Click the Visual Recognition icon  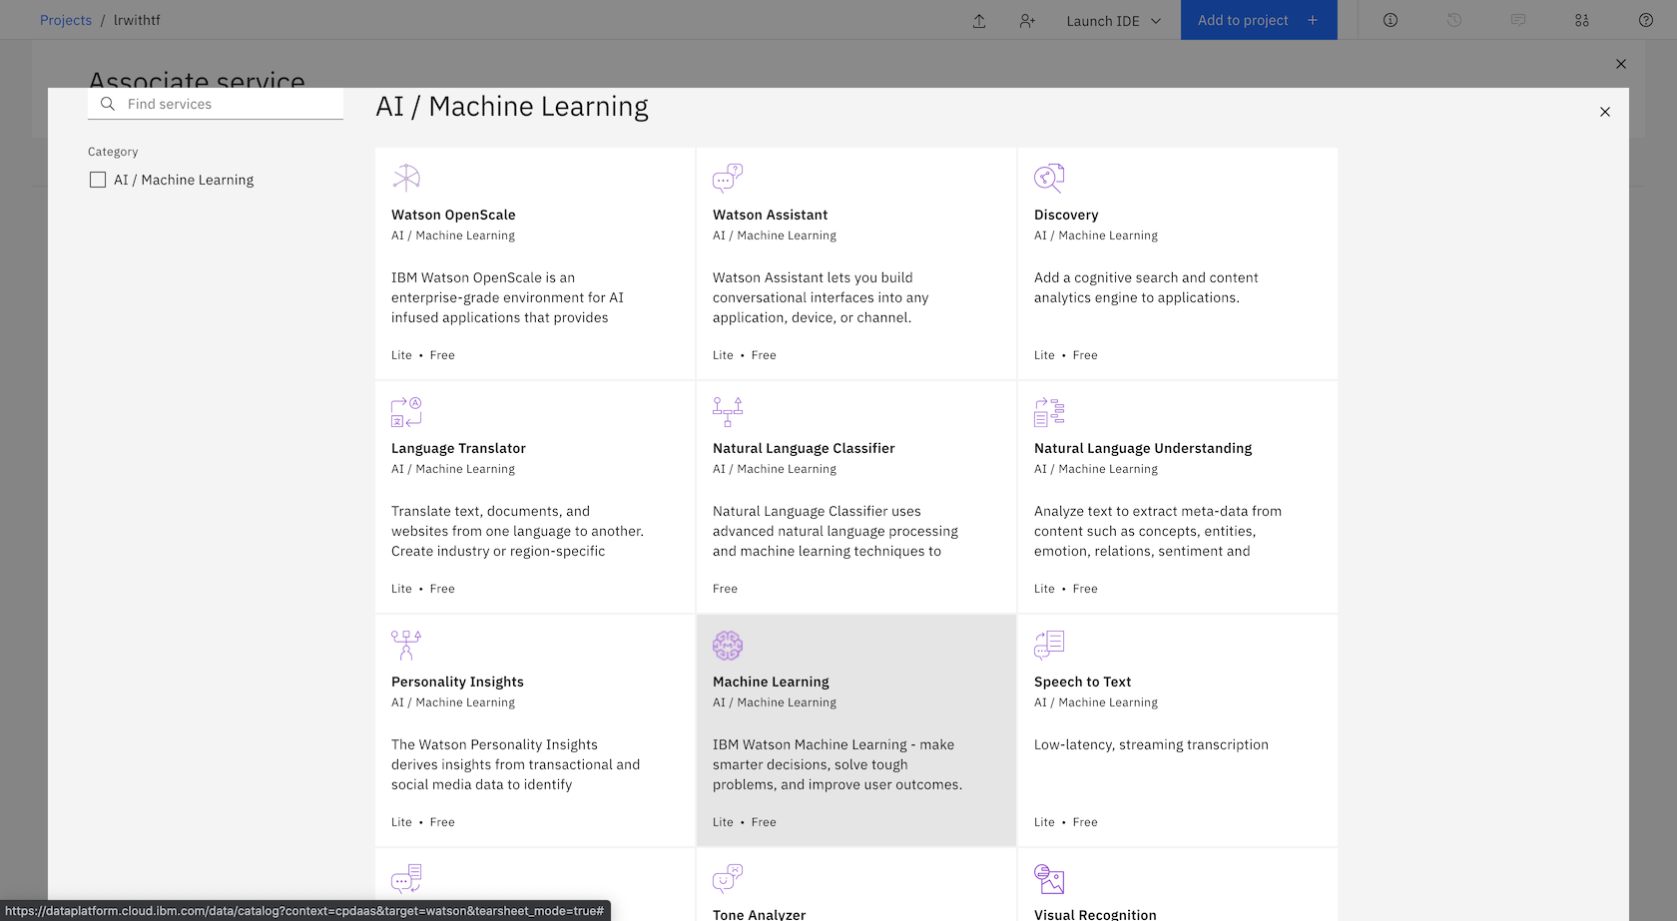tap(1049, 878)
